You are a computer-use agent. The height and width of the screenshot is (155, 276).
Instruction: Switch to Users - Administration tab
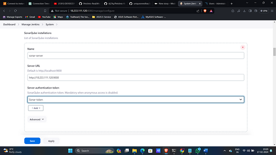tap(216, 4)
